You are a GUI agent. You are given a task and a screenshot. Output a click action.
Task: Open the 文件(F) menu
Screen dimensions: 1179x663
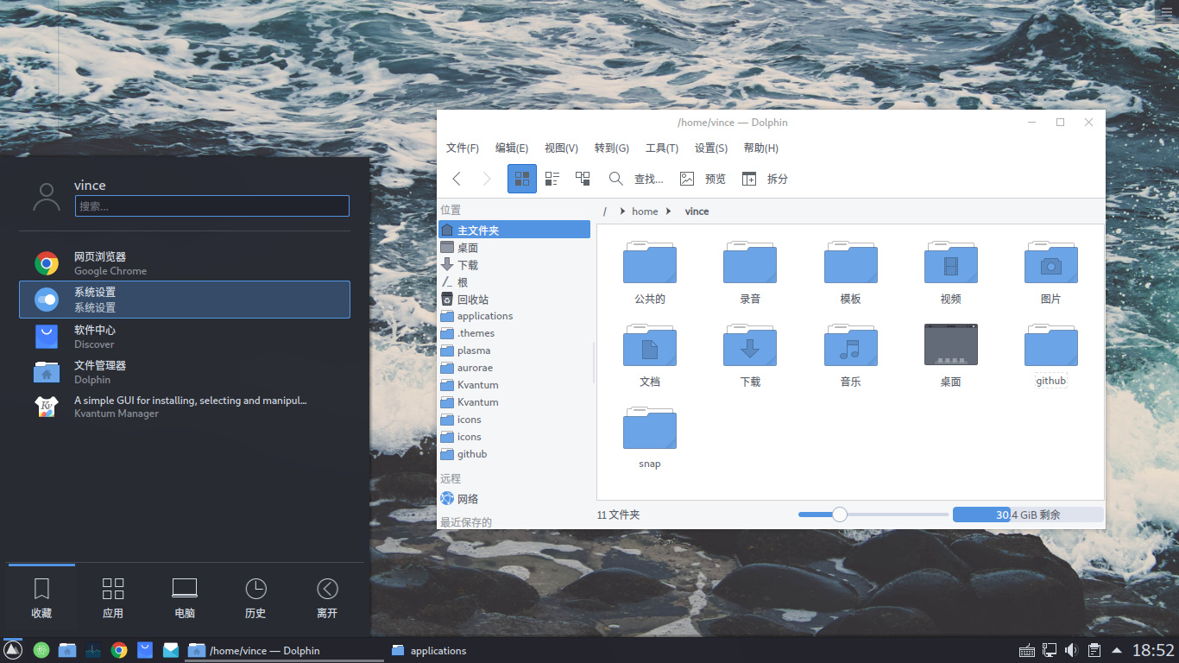click(462, 148)
